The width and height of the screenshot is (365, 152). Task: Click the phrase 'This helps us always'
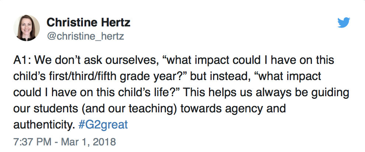[236, 93]
